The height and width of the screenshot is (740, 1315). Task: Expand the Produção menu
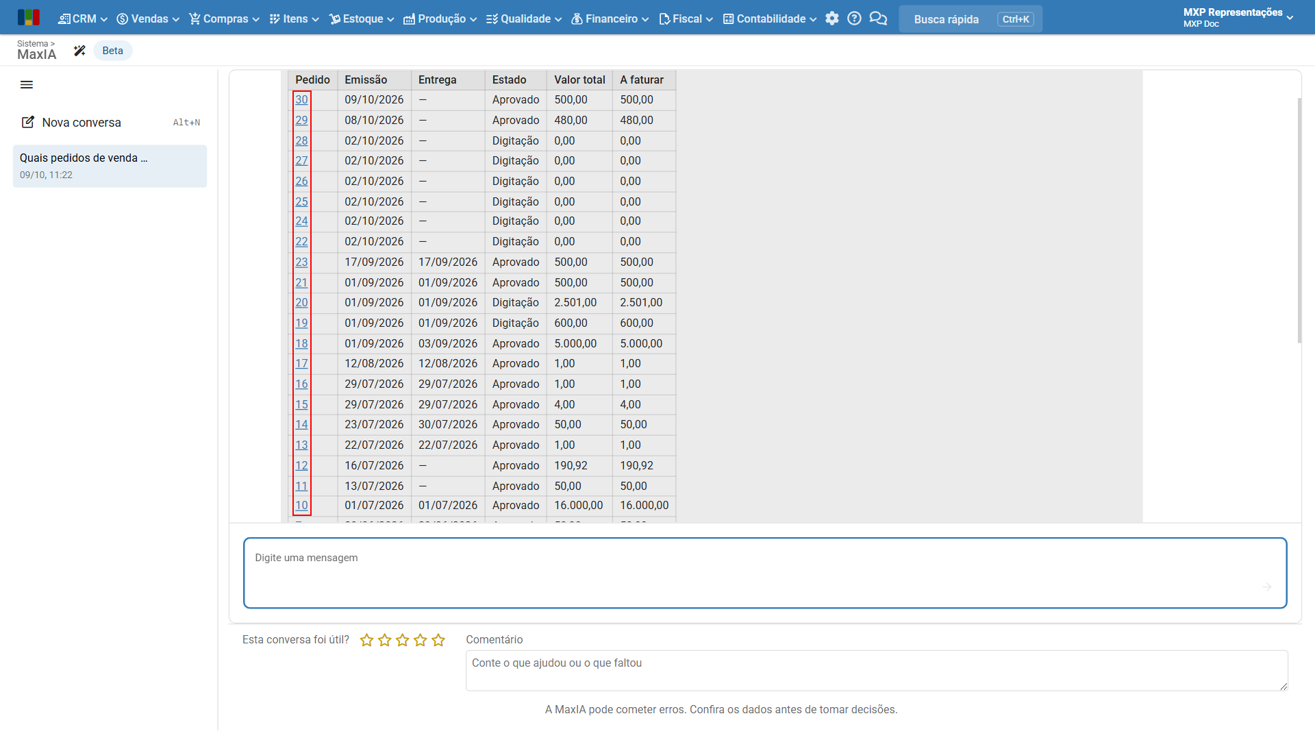click(x=440, y=18)
